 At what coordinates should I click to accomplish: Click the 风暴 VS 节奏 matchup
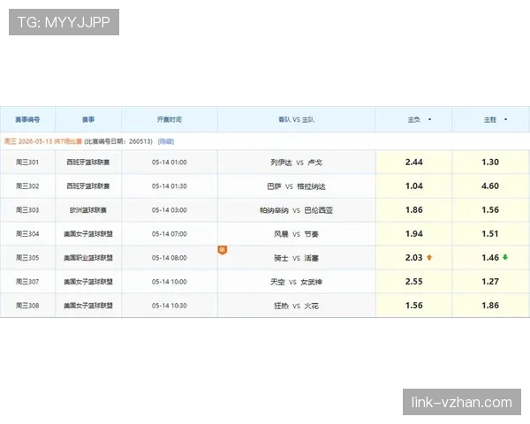297,234
